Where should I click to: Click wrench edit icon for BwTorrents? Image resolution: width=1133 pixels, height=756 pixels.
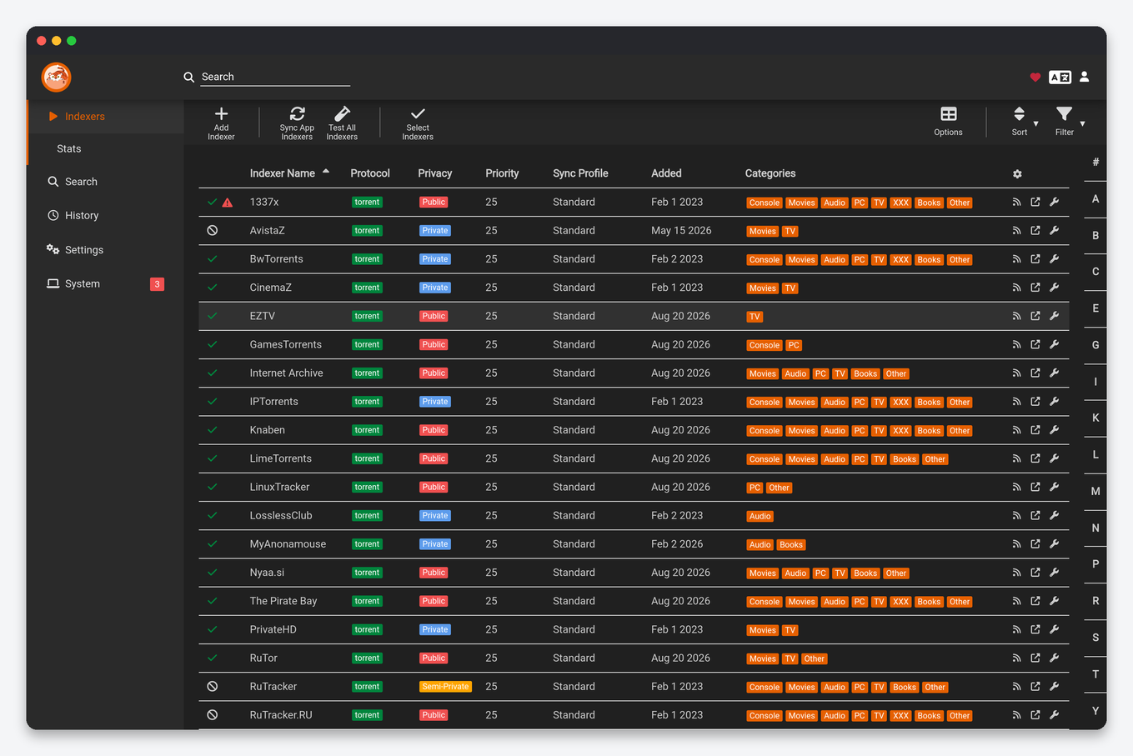pyautogui.click(x=1055, y=259)
